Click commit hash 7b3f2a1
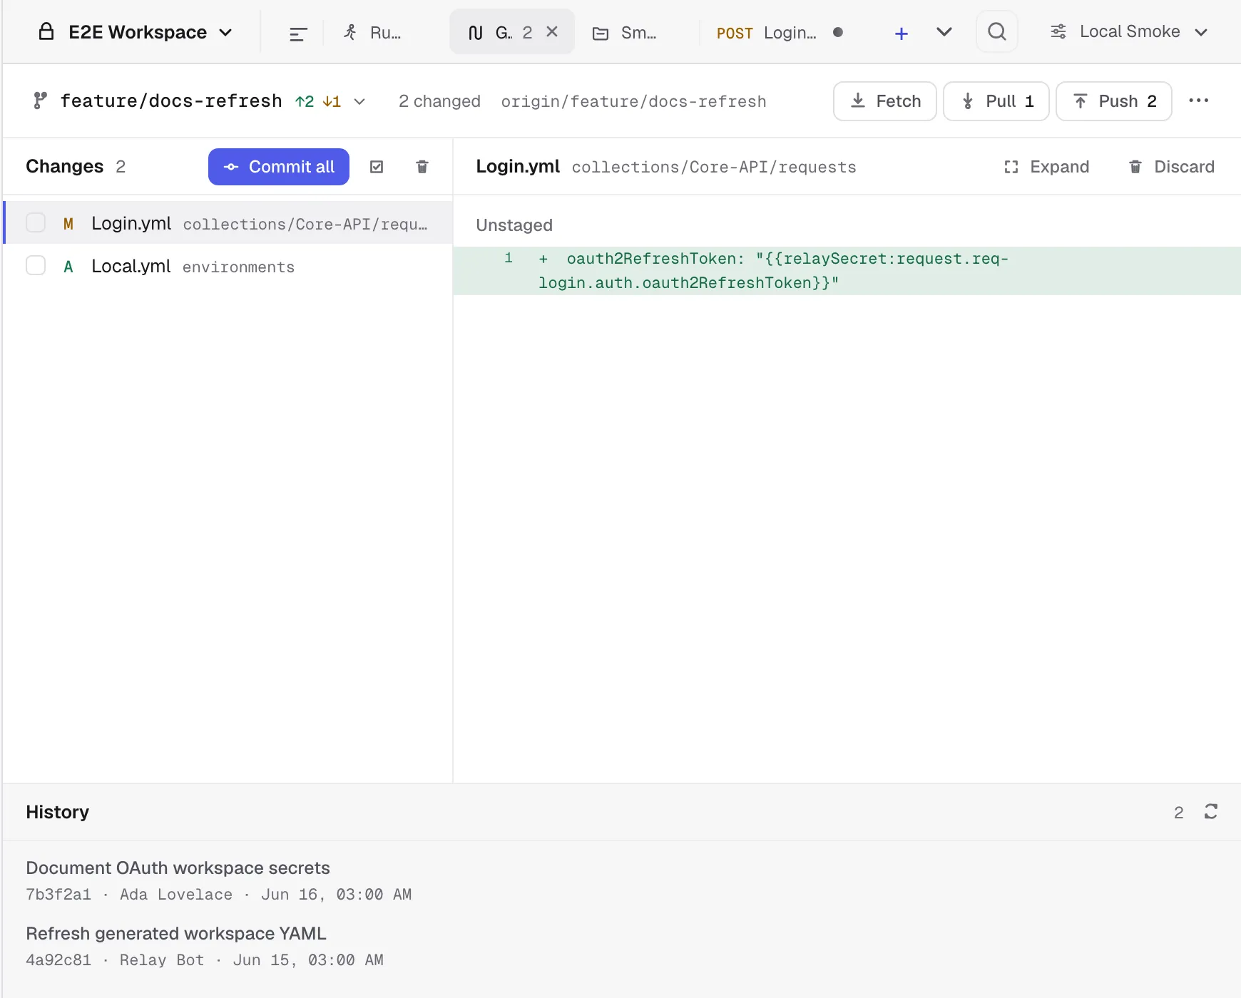 pos(58,895)
